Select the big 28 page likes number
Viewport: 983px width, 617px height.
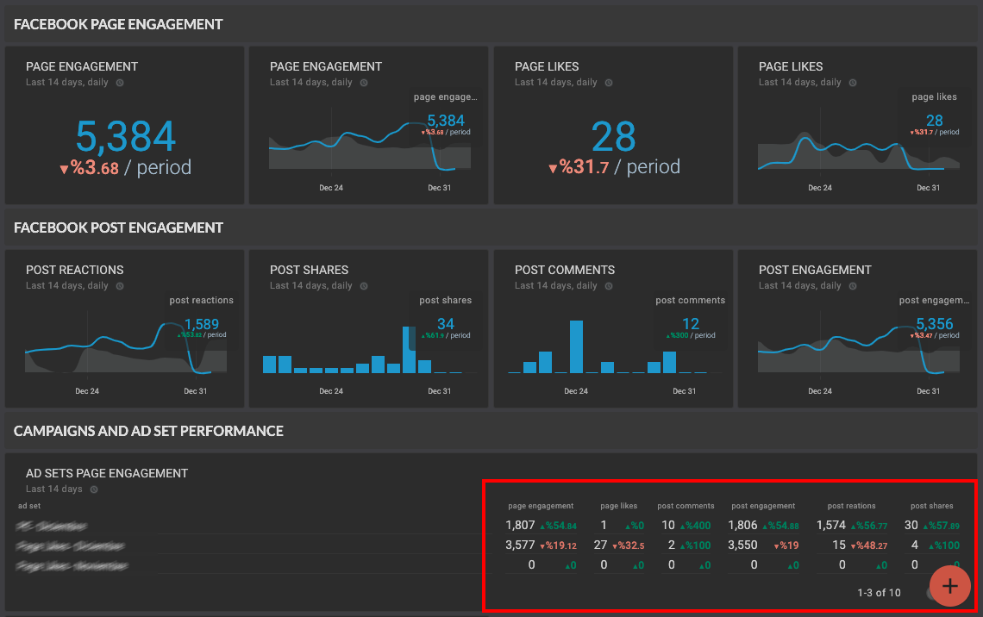[x=614, y=136]
